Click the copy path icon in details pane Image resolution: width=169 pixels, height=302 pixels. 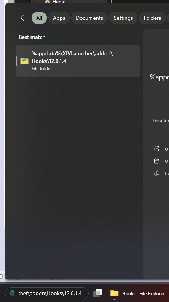[x=157, y=173]
